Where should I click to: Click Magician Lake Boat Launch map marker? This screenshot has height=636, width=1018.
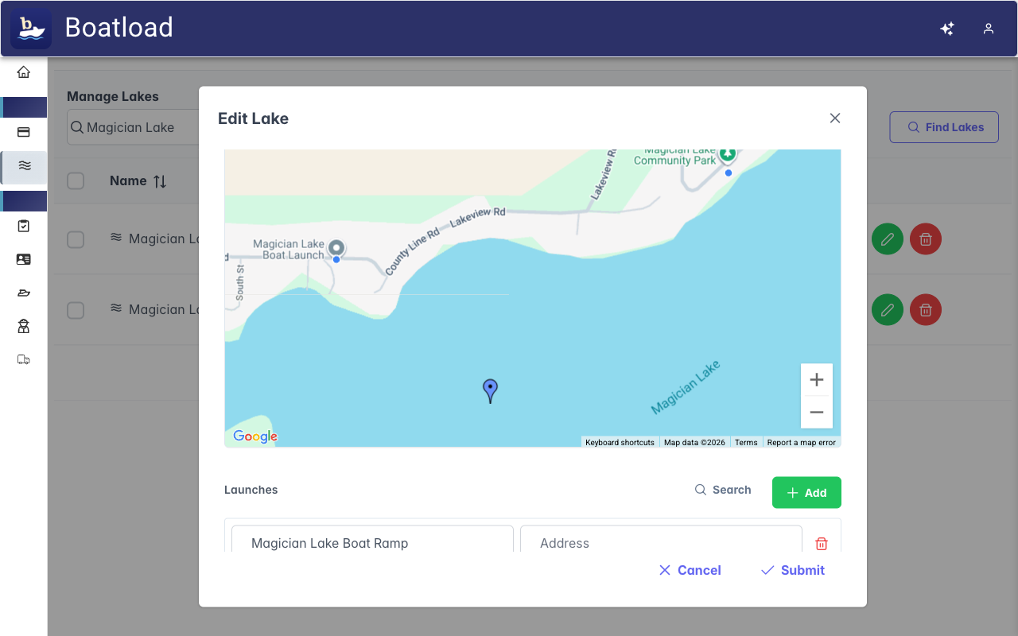click(336, 248)
